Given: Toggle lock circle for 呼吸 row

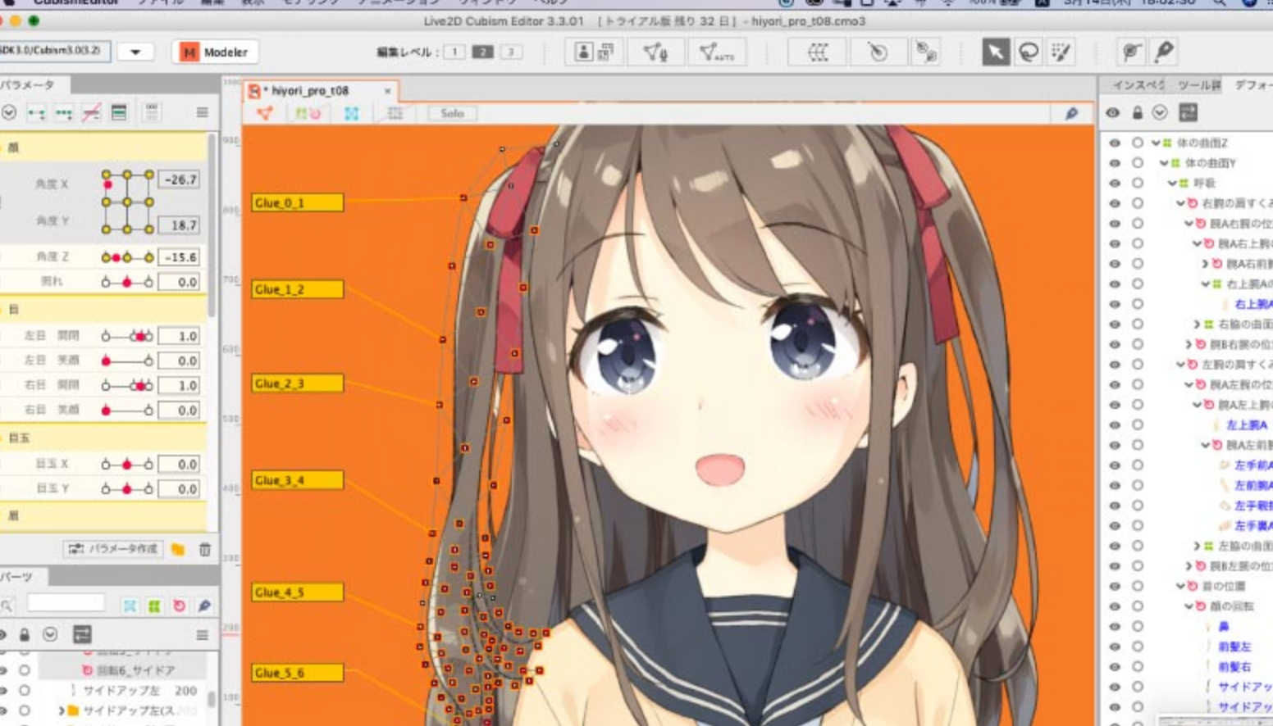Looking at the screenshot, I should click(1138, 183).
